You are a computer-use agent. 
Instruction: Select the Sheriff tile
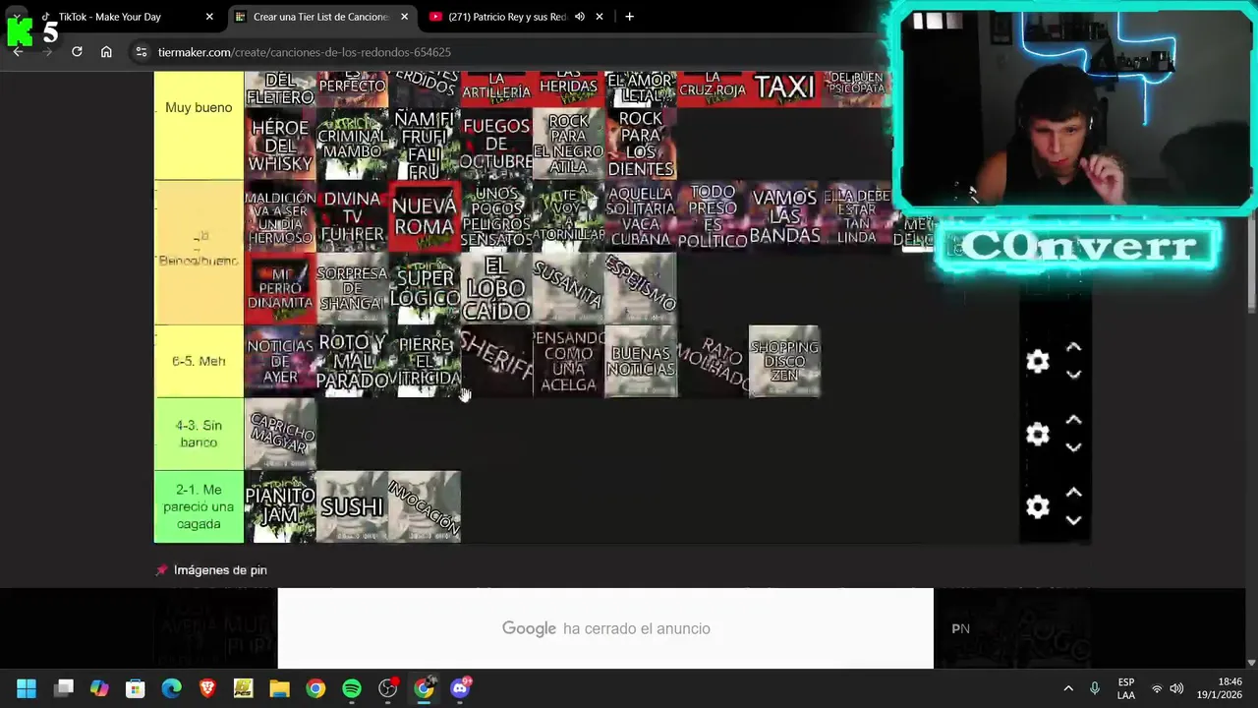tap(496, 362)
